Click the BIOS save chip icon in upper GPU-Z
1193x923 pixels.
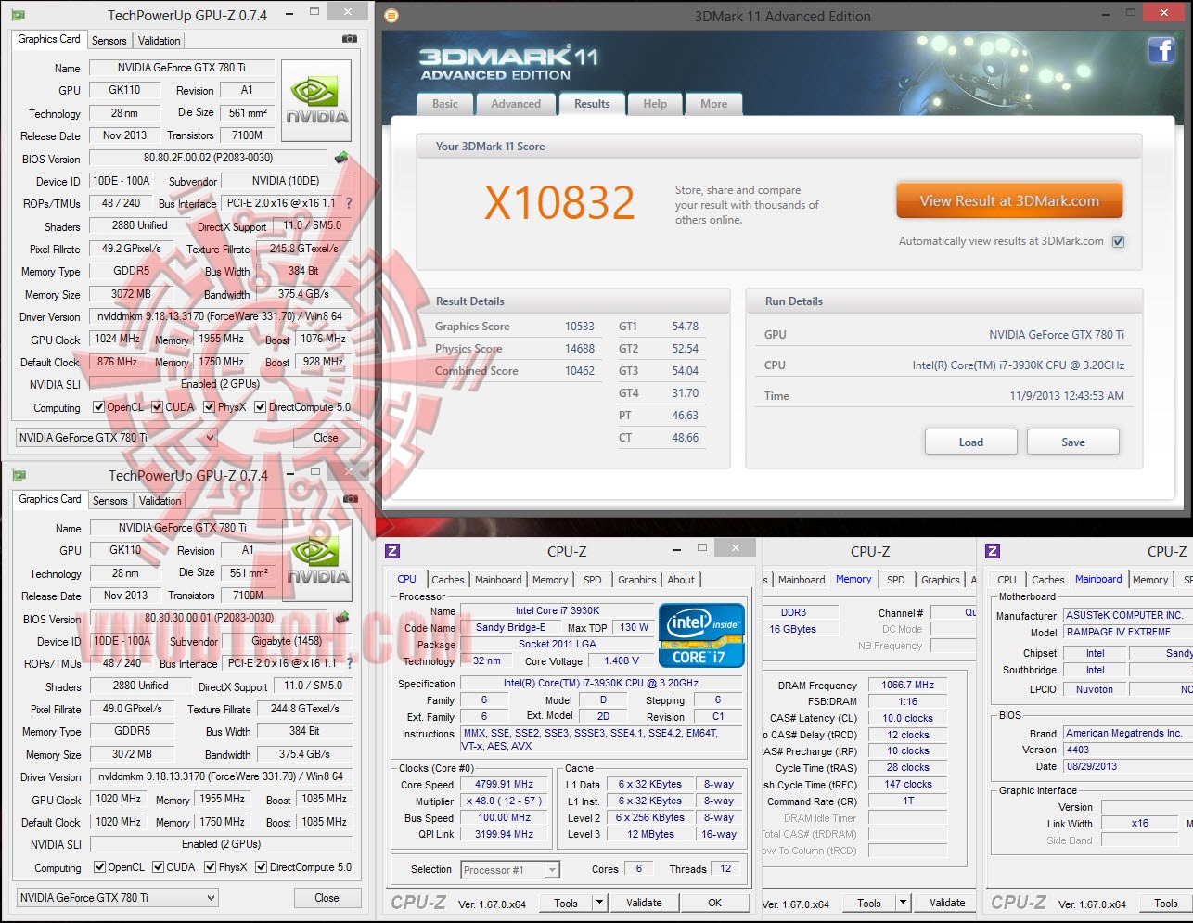pyautogui.click(x=342, y=158)
